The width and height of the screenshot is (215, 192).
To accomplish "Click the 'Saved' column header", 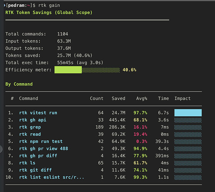I will pos(118,98).
